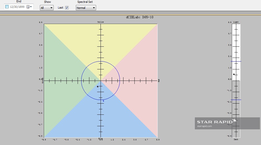The width and height of the screenshot is (261, 145).
Task: Click the green quadrant of the chart
Action: click(63, 81)
